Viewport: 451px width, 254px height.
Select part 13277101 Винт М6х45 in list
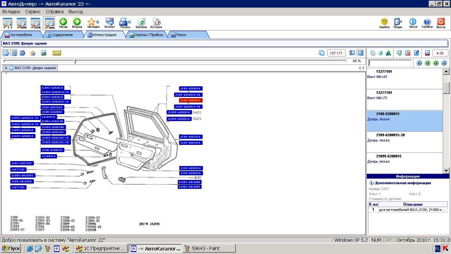pos(405,78)
